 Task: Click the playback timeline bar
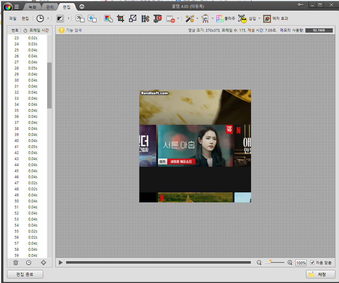tap(158, 262)
